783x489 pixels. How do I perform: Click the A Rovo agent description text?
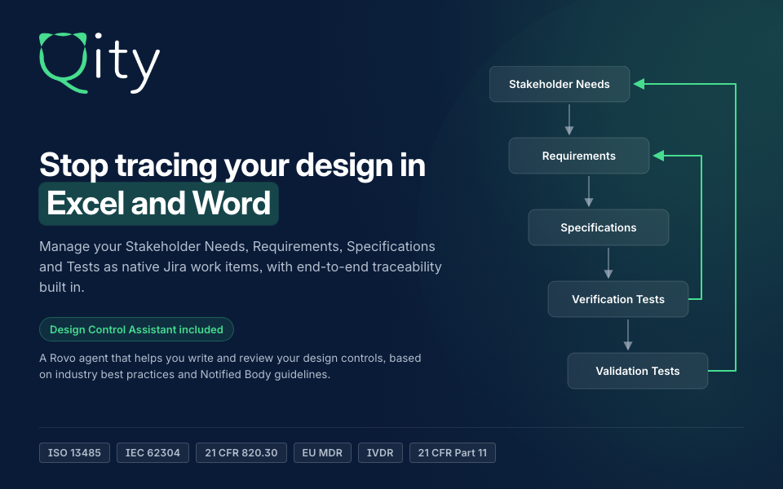(230, 366)
